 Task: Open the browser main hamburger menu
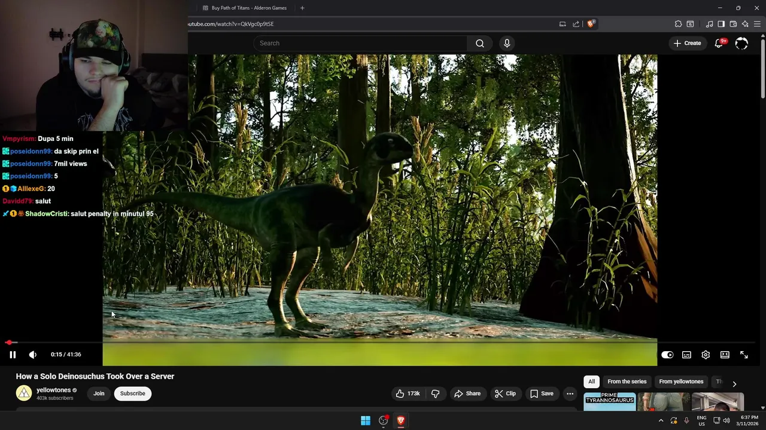point(757,24)
